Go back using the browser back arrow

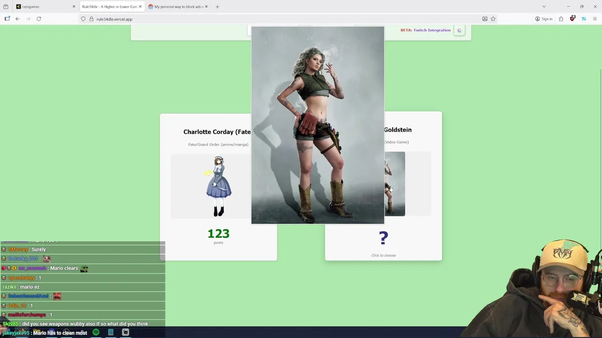[x=17, y=19]
